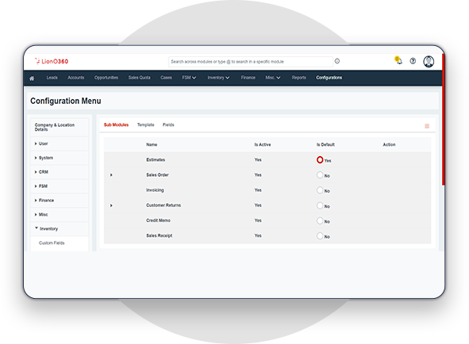Expand CRM section in sidebar

pyautogui.click(x=59, y=172)
